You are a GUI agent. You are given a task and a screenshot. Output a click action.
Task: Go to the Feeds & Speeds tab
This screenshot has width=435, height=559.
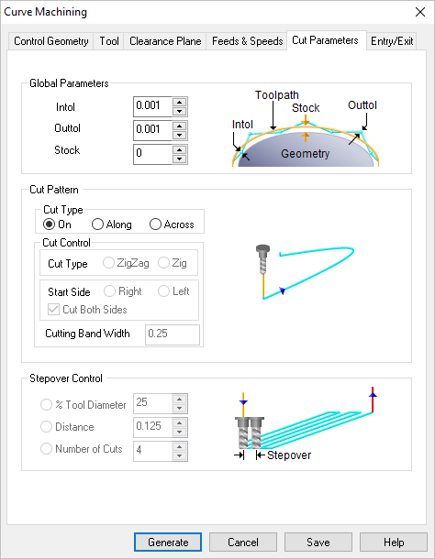click(247, 41)
